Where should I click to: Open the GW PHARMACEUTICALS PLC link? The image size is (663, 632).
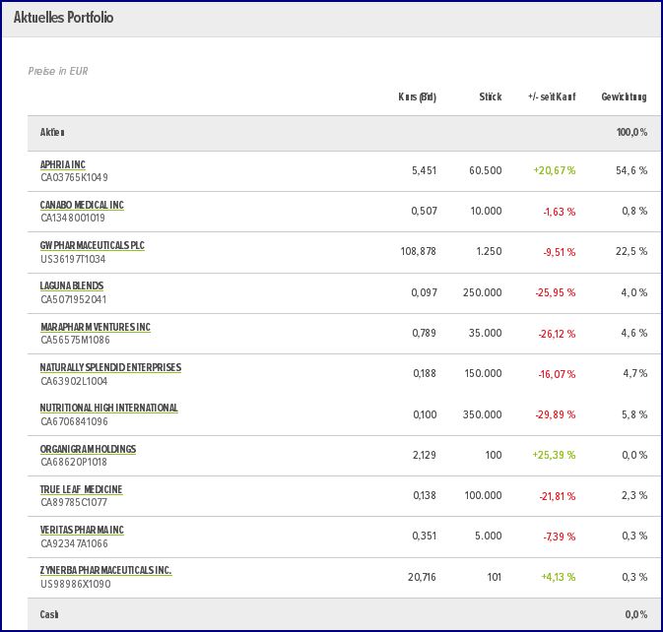click(93, 245)
